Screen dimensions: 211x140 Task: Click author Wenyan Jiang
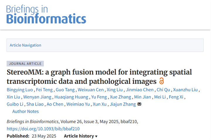[x=37, y=97]
